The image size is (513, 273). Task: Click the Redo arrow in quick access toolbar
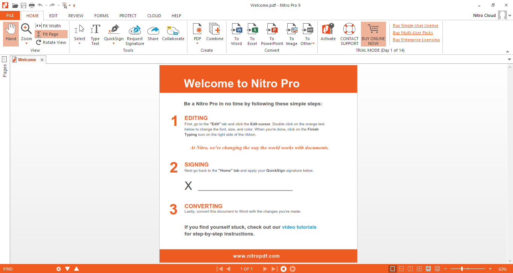pyautogui.click(x=52, y=5)
